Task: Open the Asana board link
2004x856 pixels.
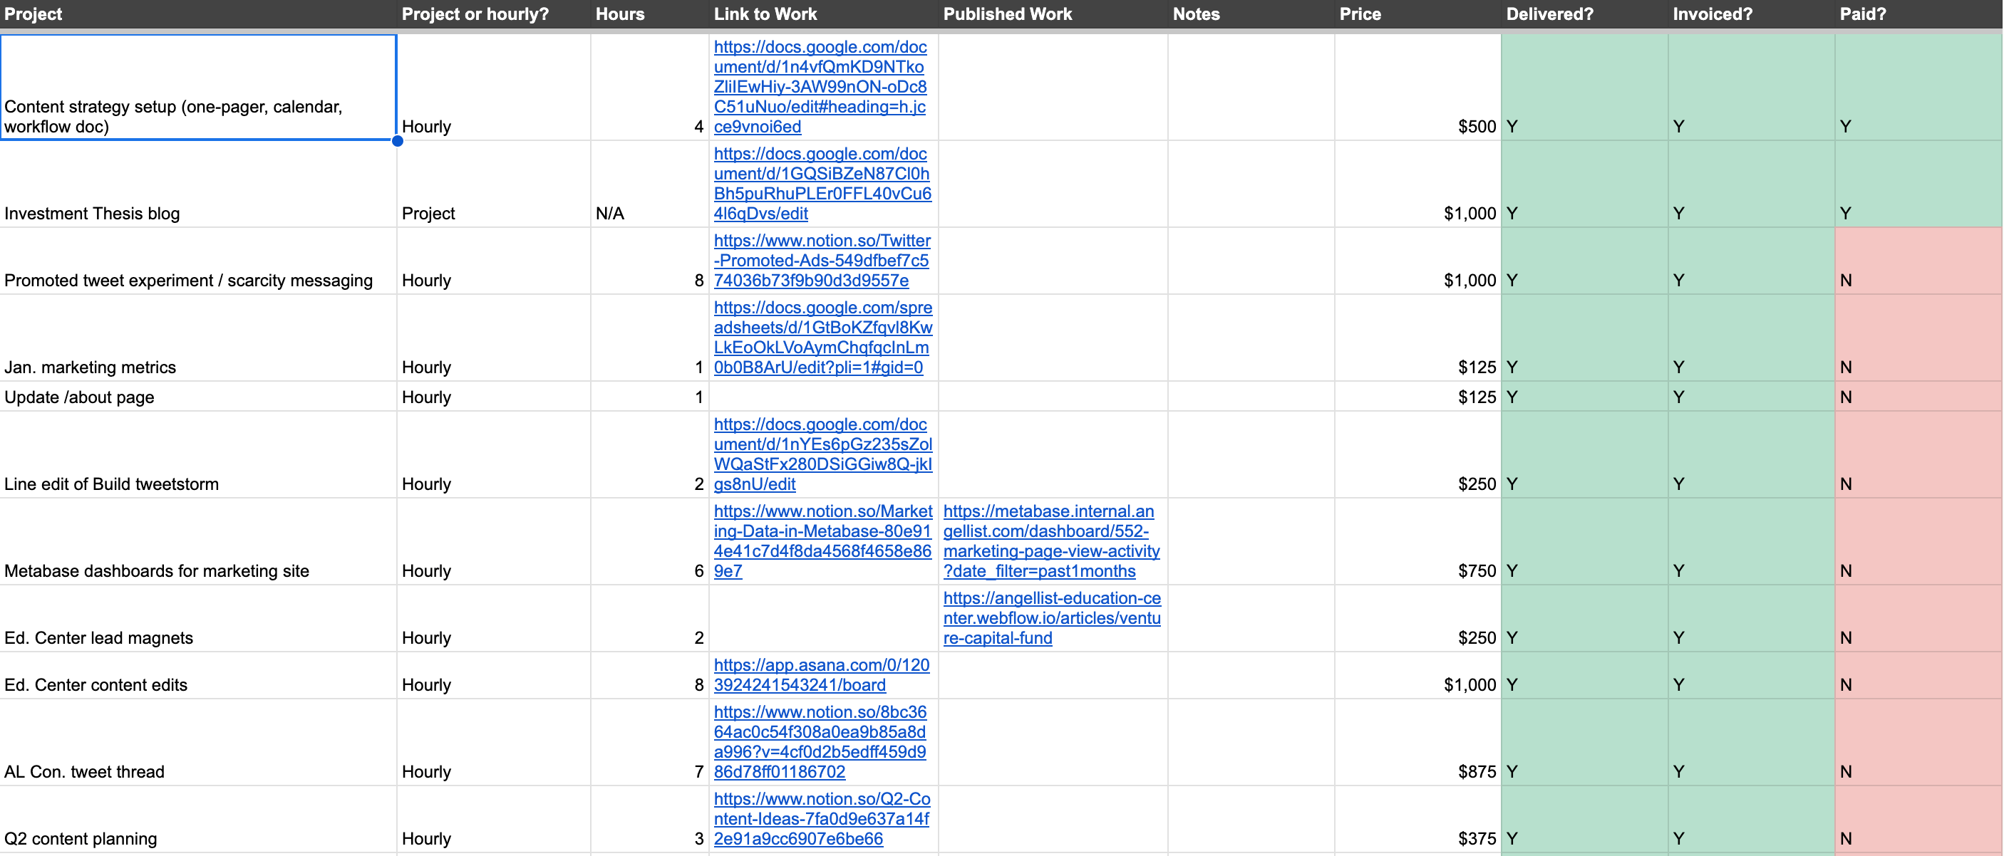Action: (x=822, y=675)
